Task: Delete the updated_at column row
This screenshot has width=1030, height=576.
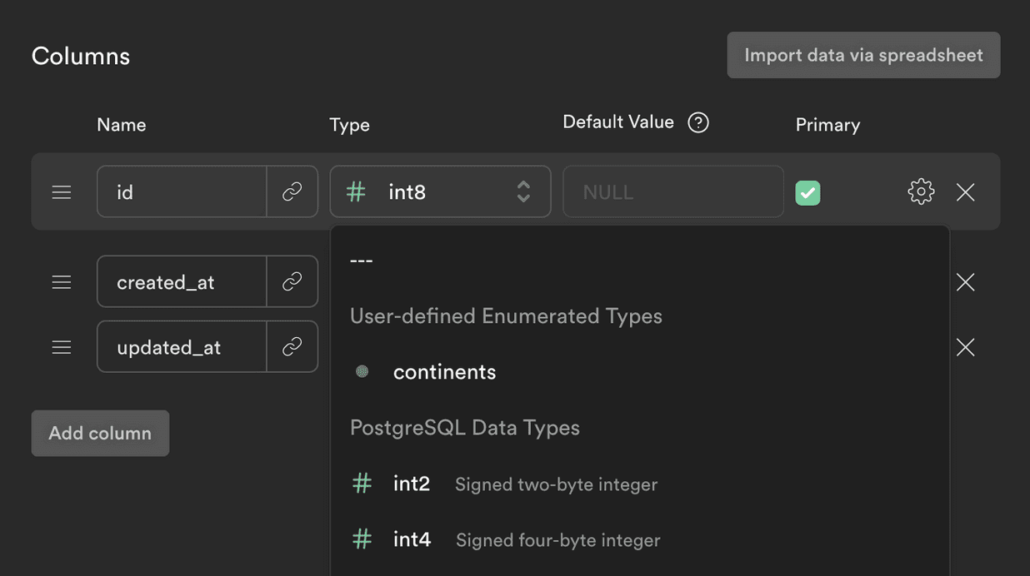Action: [965, 347]
